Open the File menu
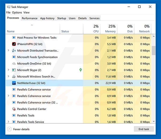The height and width of the screenshot is (139, 161). [8, 13]
